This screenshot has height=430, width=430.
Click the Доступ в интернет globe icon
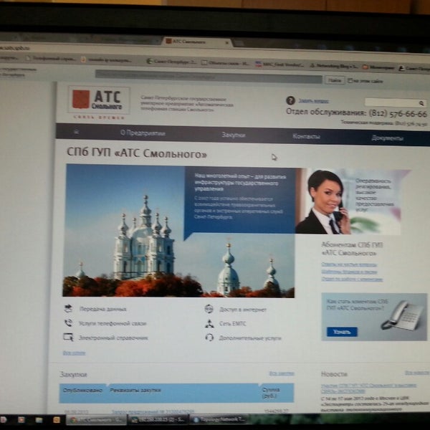[209, 309]
